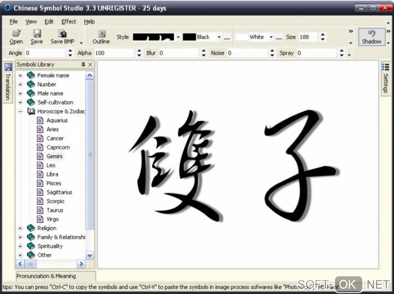Adjust the Size value with the stepper
This screenshot has height=294, width=394.
[323, 37]
